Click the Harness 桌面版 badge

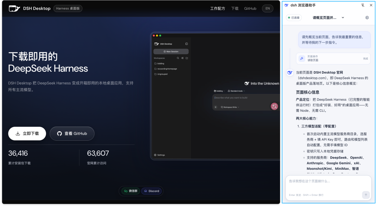[68, 8]
